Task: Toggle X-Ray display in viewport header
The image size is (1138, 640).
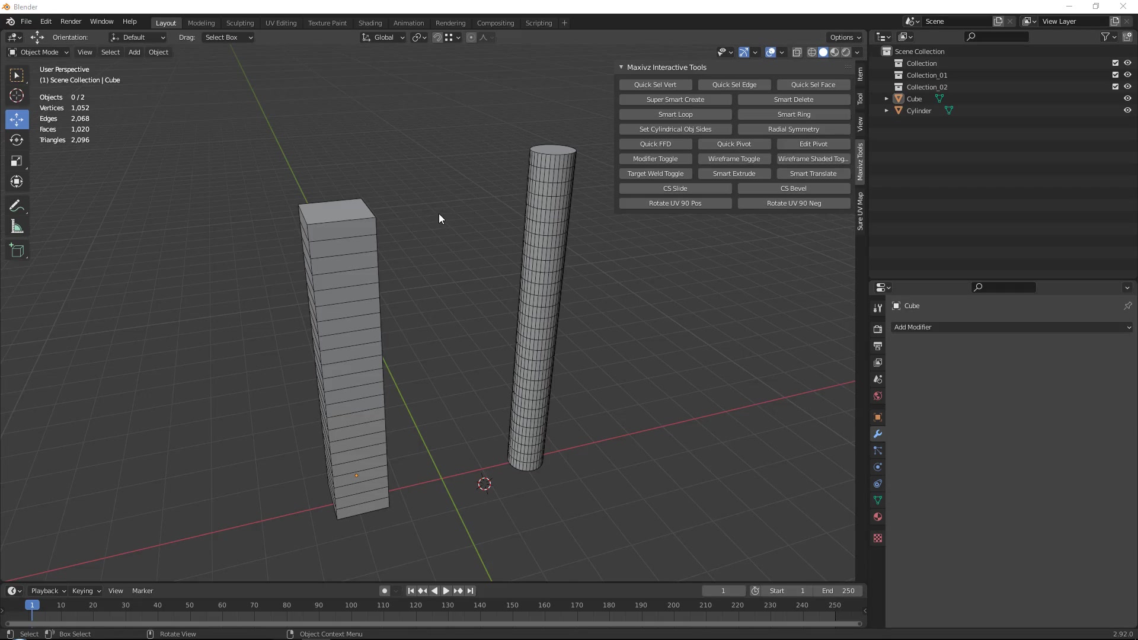Action: [797, 53]
